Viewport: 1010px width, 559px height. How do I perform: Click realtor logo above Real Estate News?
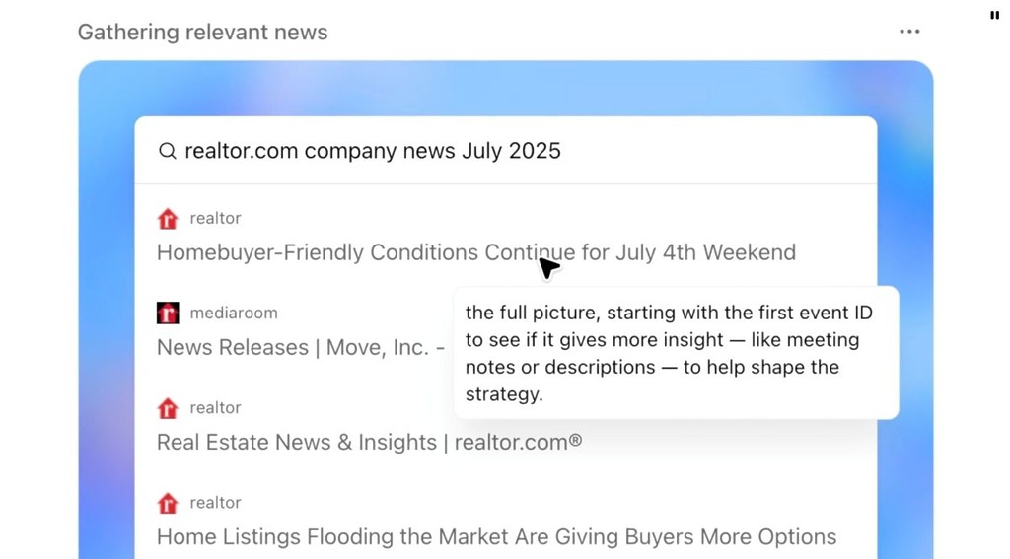tap(168, 408)
